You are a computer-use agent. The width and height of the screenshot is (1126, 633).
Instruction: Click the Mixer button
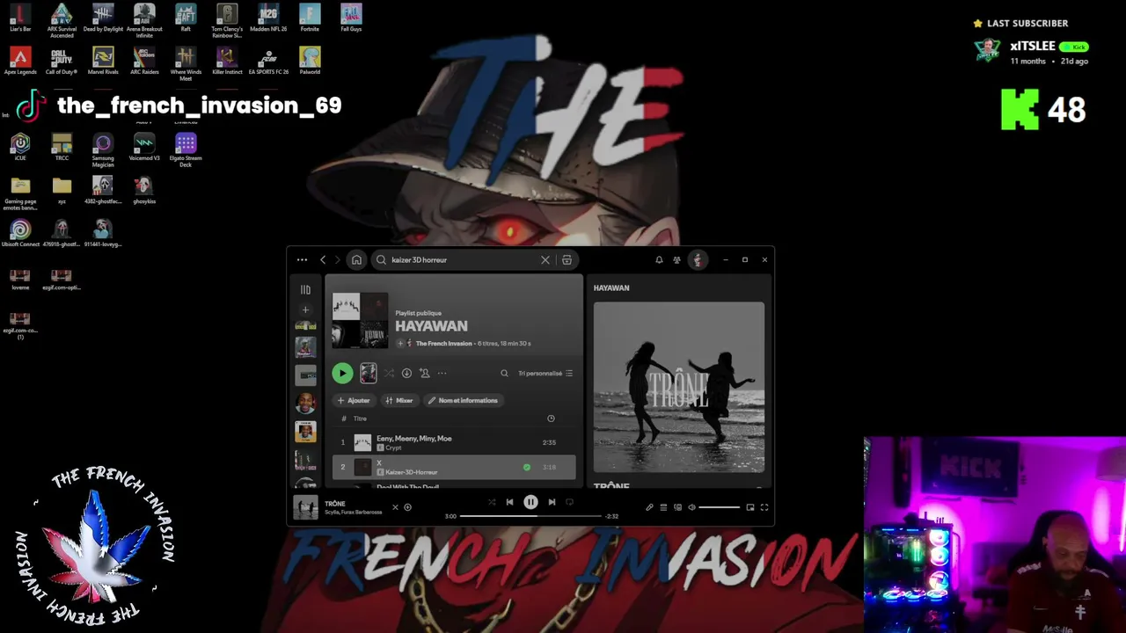coord(399,401)
